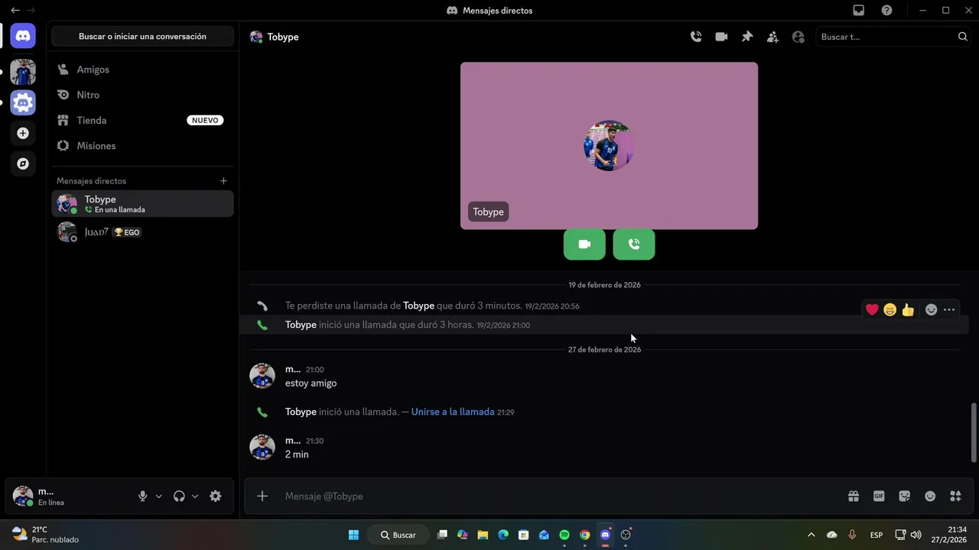Show hidden system tray icons chevron
Image resolution: width=979 pixels, height=550 pixels.
tap(811, 535)
